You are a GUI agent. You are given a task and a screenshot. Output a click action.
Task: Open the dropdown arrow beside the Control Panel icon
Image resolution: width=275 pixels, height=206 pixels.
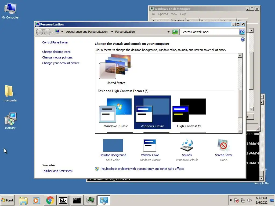pyautogui.click(x=62, y=32)
